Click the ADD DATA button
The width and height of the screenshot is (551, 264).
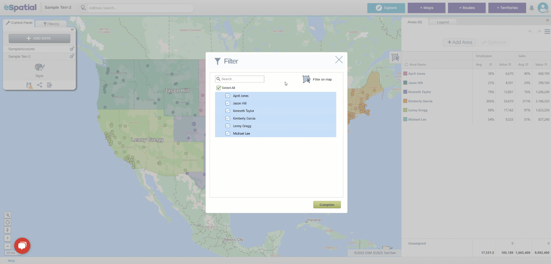[x=40, y=38]
